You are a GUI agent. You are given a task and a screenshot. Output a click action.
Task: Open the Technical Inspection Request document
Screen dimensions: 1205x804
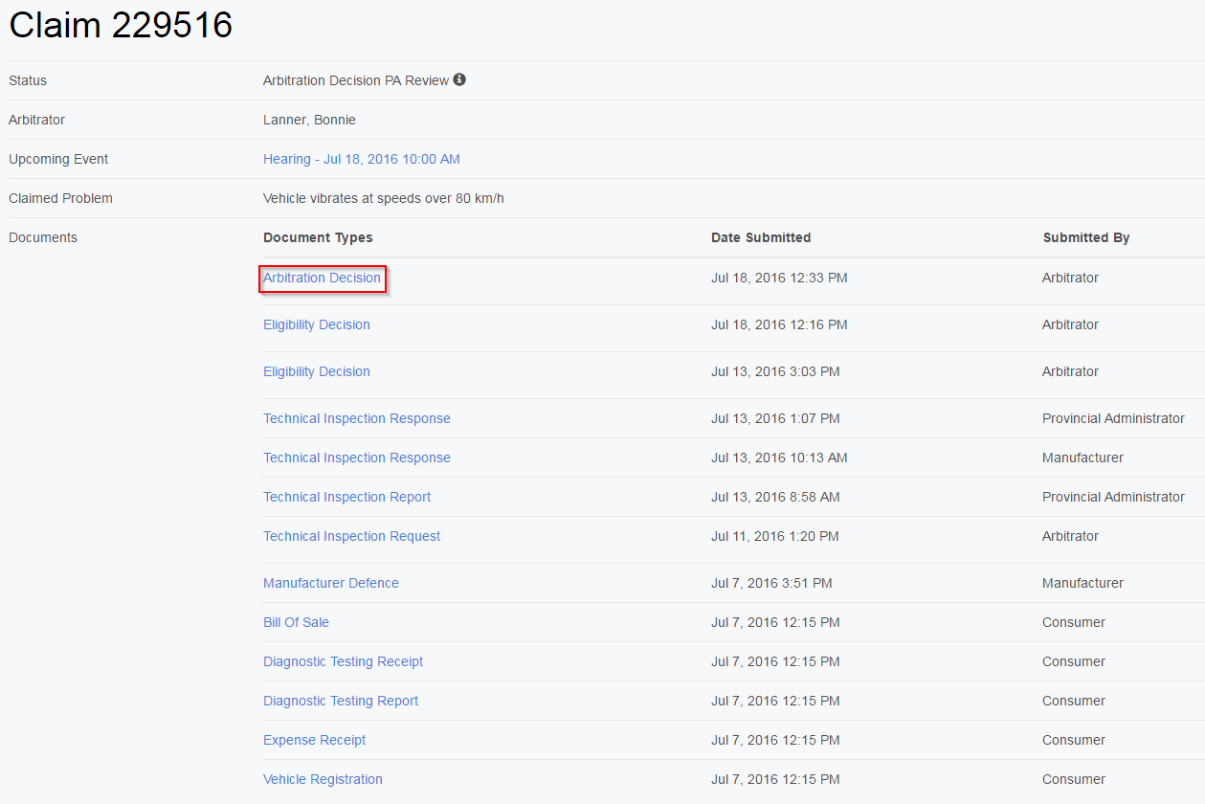pos(351,536)
